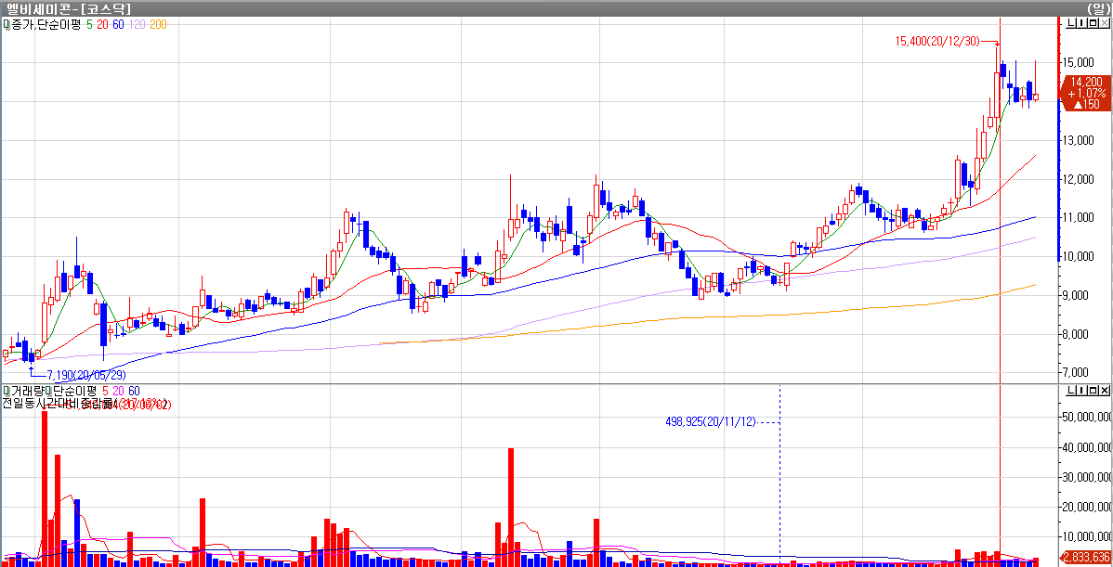
Task: Click the 거래량 volume legend label
Action: (x=28, y=392)
